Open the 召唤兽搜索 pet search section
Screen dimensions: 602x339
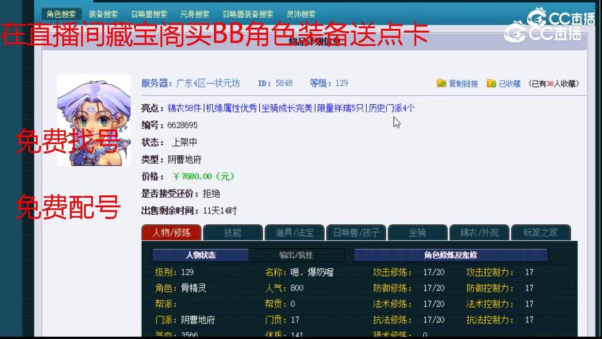click(x=149, y=13)
